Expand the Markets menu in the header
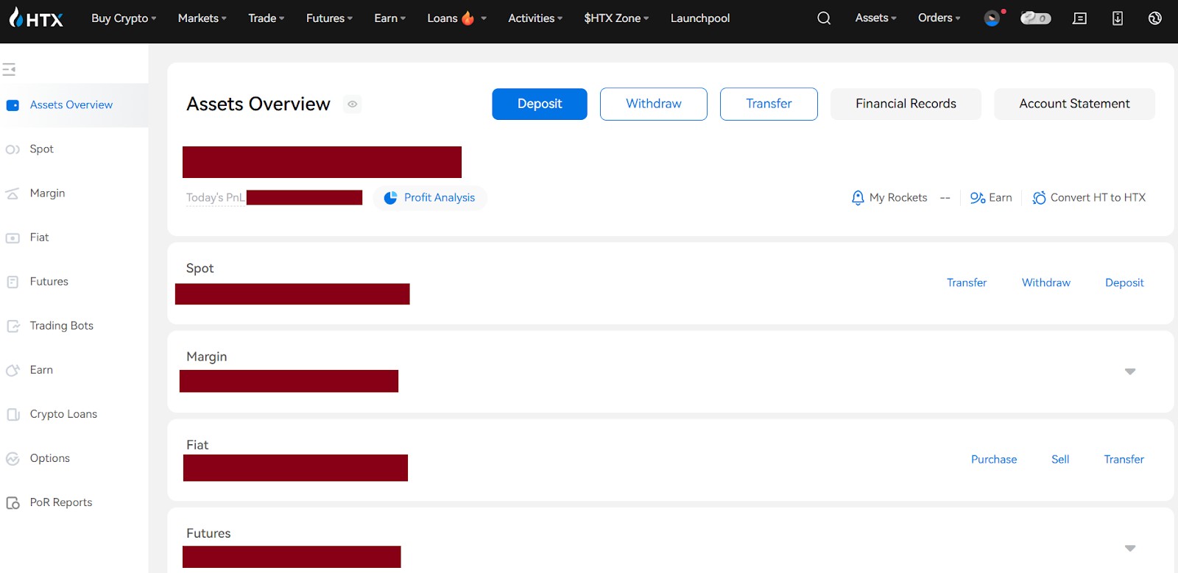Viewport: 1178px width, 573px height. click(x=202, y=18)
